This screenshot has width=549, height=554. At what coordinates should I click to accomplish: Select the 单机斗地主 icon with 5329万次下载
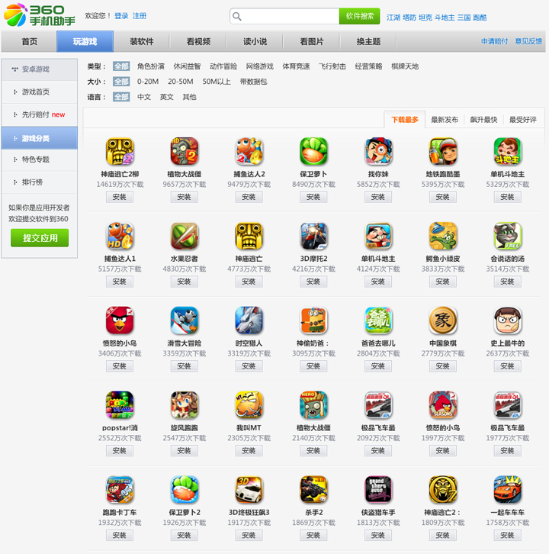click(507, 152)
